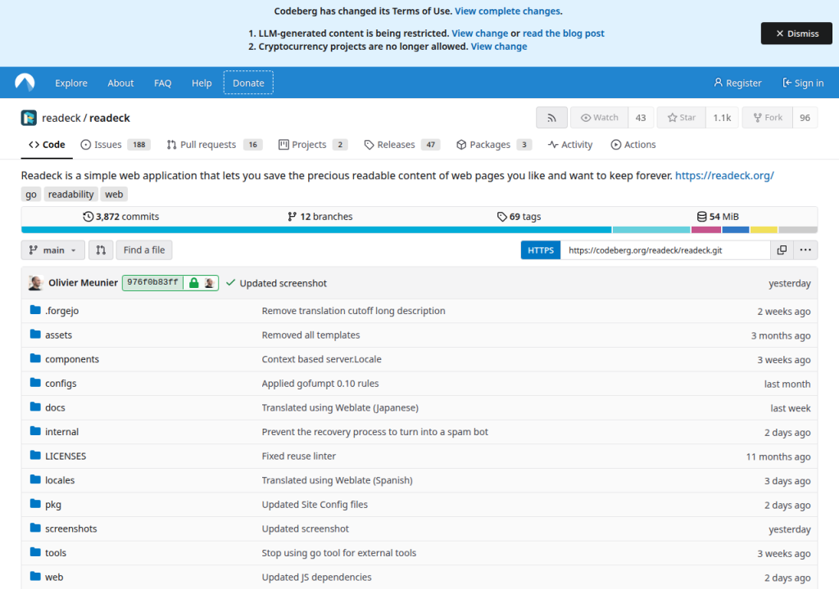
Task: Open the internal folder
Action: click(x=61, y=431)
